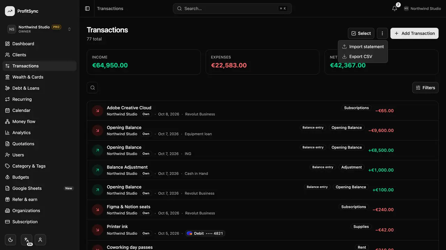Open the language translate icon
Screen dimensions: 446x250
[x=26, y=240]
